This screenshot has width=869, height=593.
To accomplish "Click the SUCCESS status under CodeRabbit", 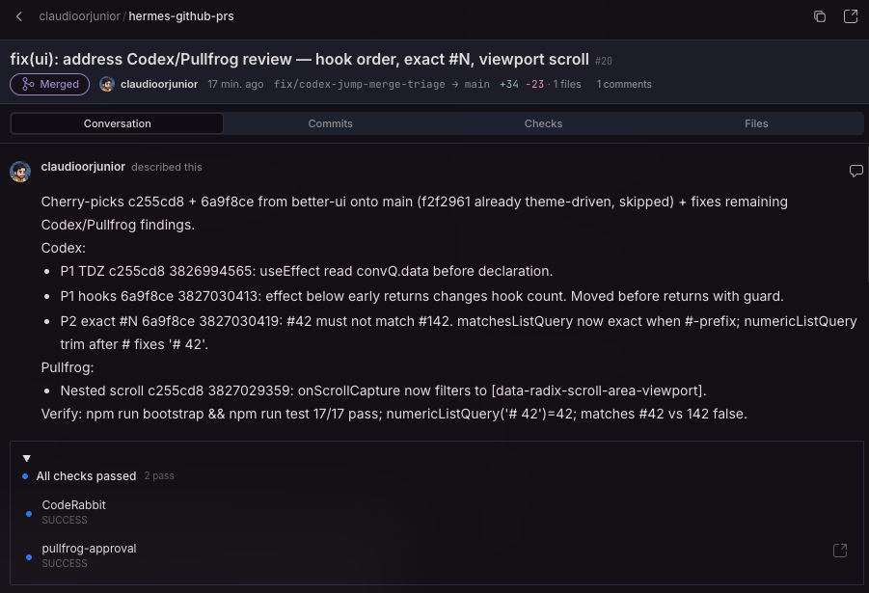I will pos(65,520).
